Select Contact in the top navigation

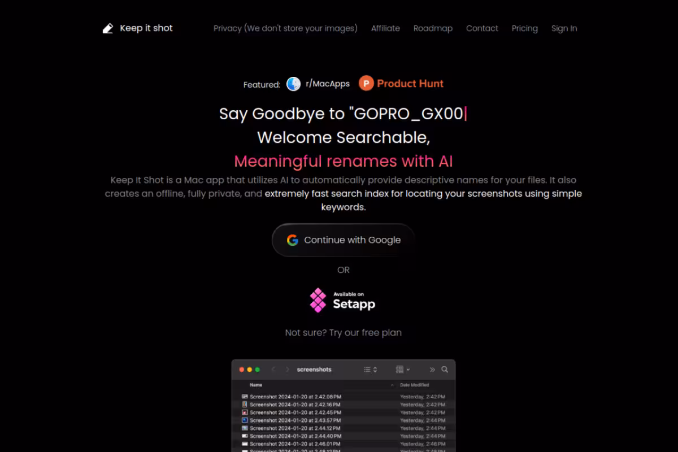click(482, 28)
